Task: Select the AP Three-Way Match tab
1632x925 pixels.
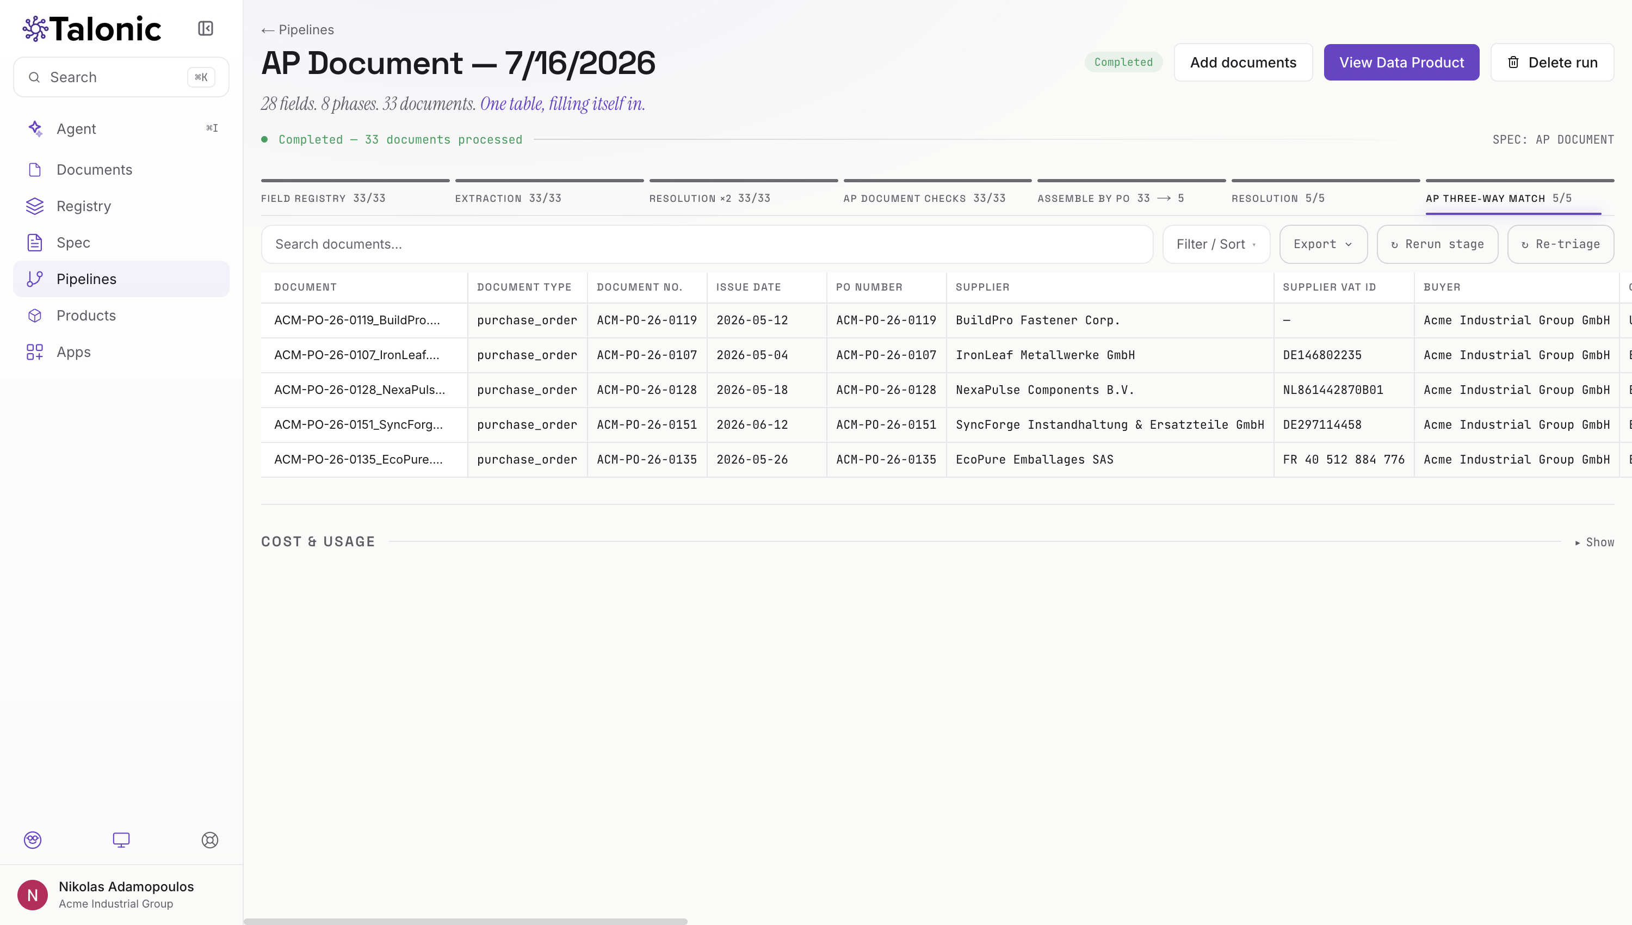Action: [1519, 198]
